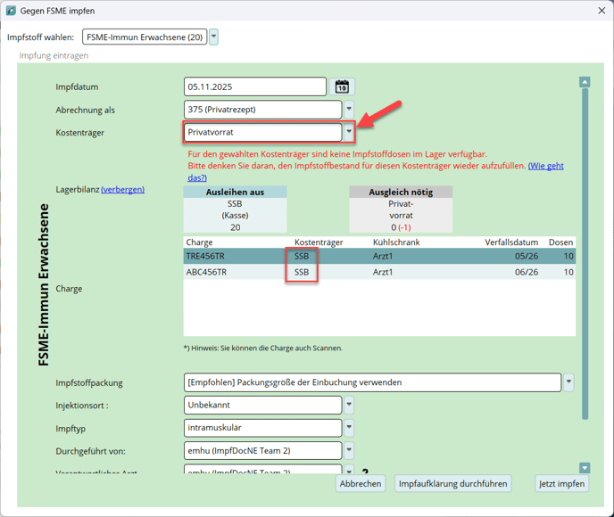Screen dimensions: 614x517
Task: Expand the Kostenträger dropdown arrow
Action: coord(349,132)
